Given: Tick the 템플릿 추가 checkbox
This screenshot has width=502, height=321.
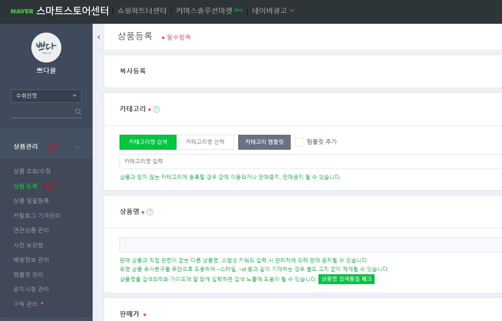Looking at the screenshot, I should coord(300,142).
